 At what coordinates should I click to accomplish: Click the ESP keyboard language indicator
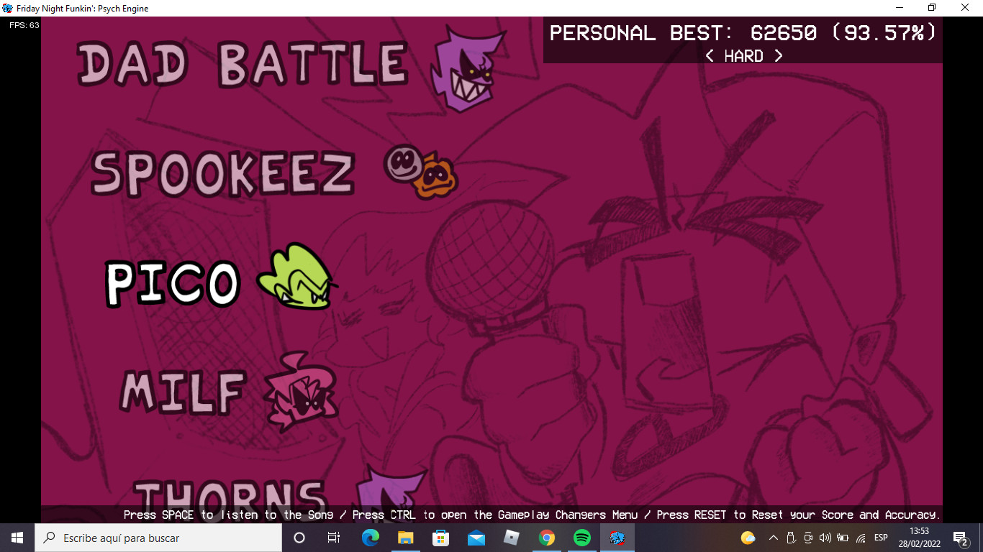pos(881,538)
